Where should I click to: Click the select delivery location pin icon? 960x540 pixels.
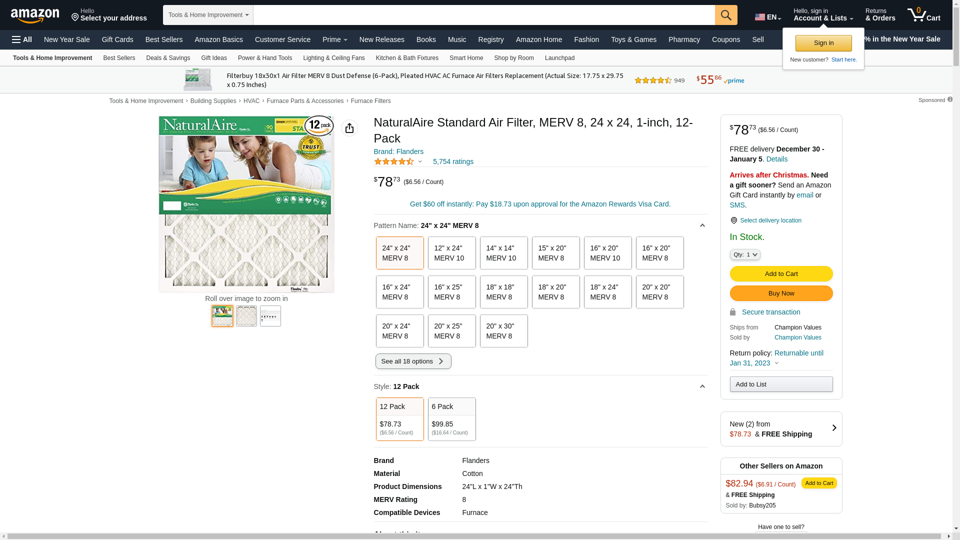(x=733, y=220)
